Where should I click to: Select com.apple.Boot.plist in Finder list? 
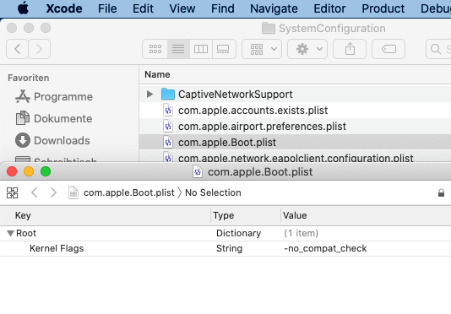click(x=295, y=143)
